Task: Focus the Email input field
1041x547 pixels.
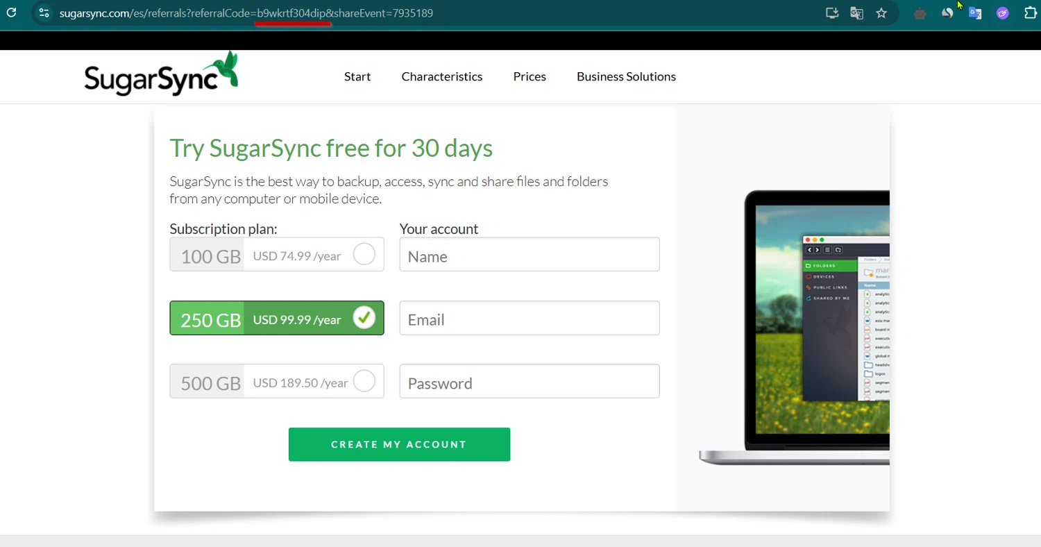Action: [x=530, y=318]
